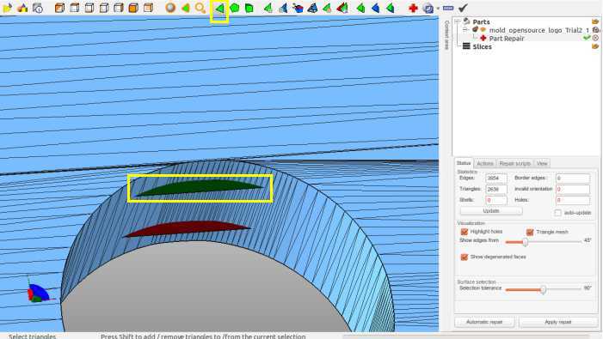Screen dimensions: 603x339
Task: Activate the Select triangles tool
Action: (x=219, y=8)
